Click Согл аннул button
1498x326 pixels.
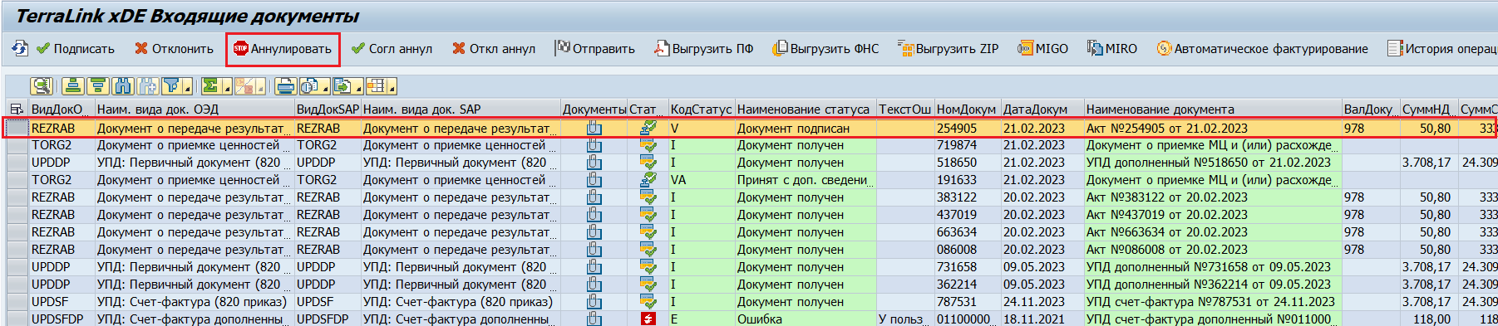[x=392, y=49]
